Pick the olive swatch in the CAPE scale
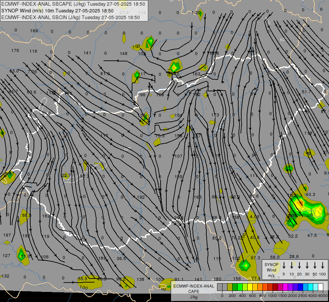The height and width of the screenshot is (302, 329). click(x=230, y=287)
